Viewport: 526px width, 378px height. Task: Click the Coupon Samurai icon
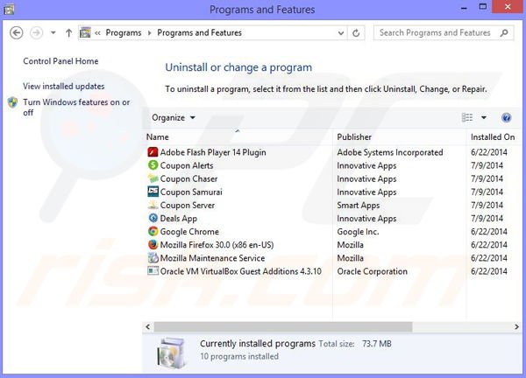click(153, 192)
